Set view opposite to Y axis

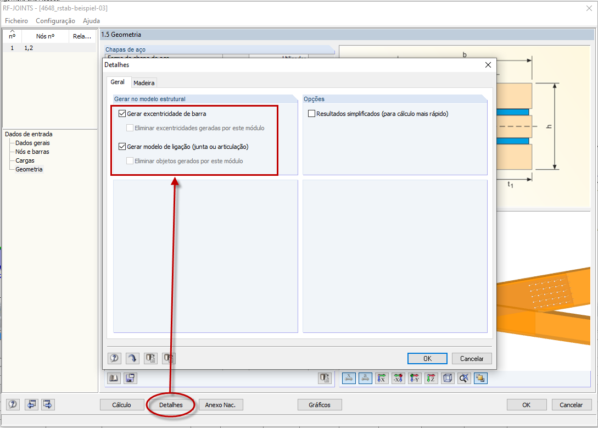coord(415,378)
